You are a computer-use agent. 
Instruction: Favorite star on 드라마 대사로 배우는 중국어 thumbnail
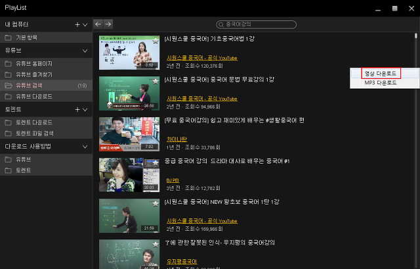point(156,162)
